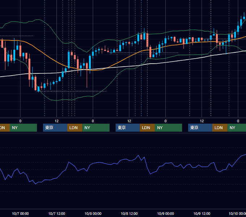Click the 東京 session block for 10/8
The image size is (246, 217).
[128, 128]
